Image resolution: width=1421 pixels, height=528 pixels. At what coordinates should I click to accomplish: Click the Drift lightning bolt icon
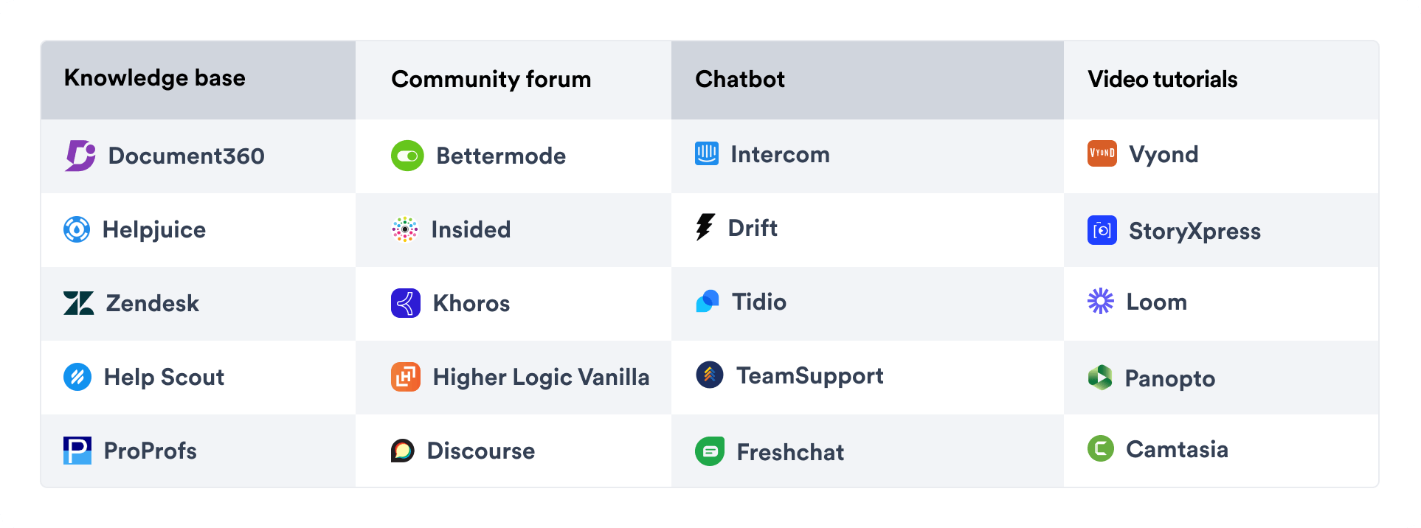[705, 227]
